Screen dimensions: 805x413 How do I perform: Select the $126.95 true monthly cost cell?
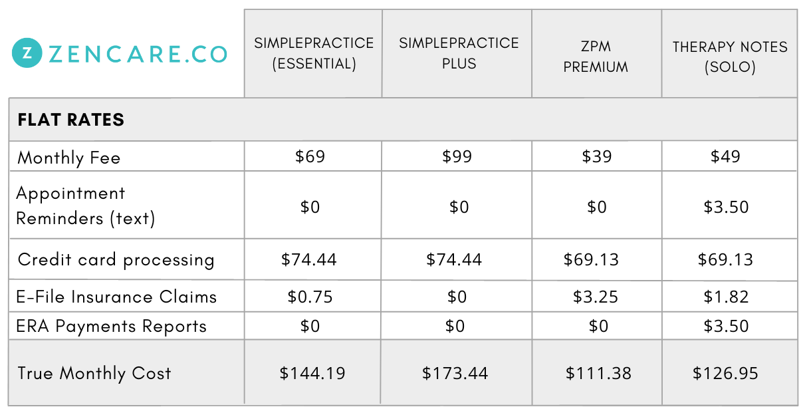[x=725, y=373]
